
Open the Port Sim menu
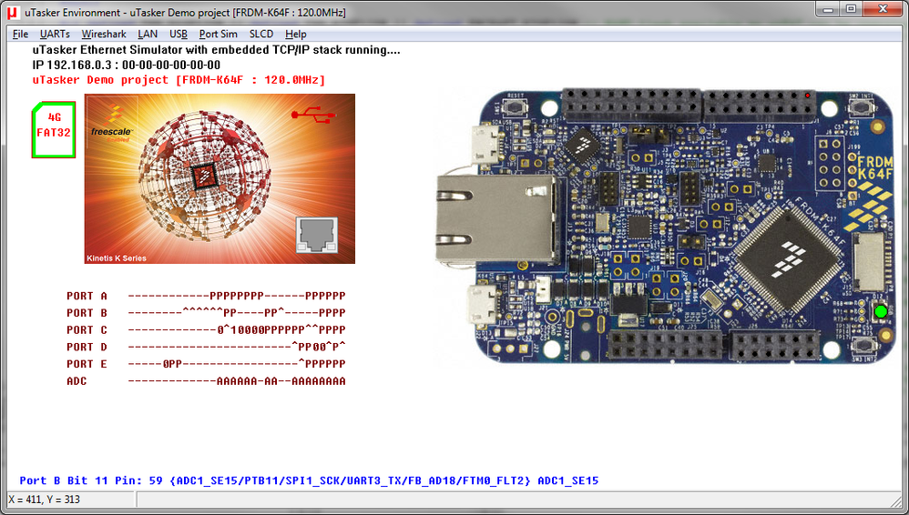click(x=218, y=34)
